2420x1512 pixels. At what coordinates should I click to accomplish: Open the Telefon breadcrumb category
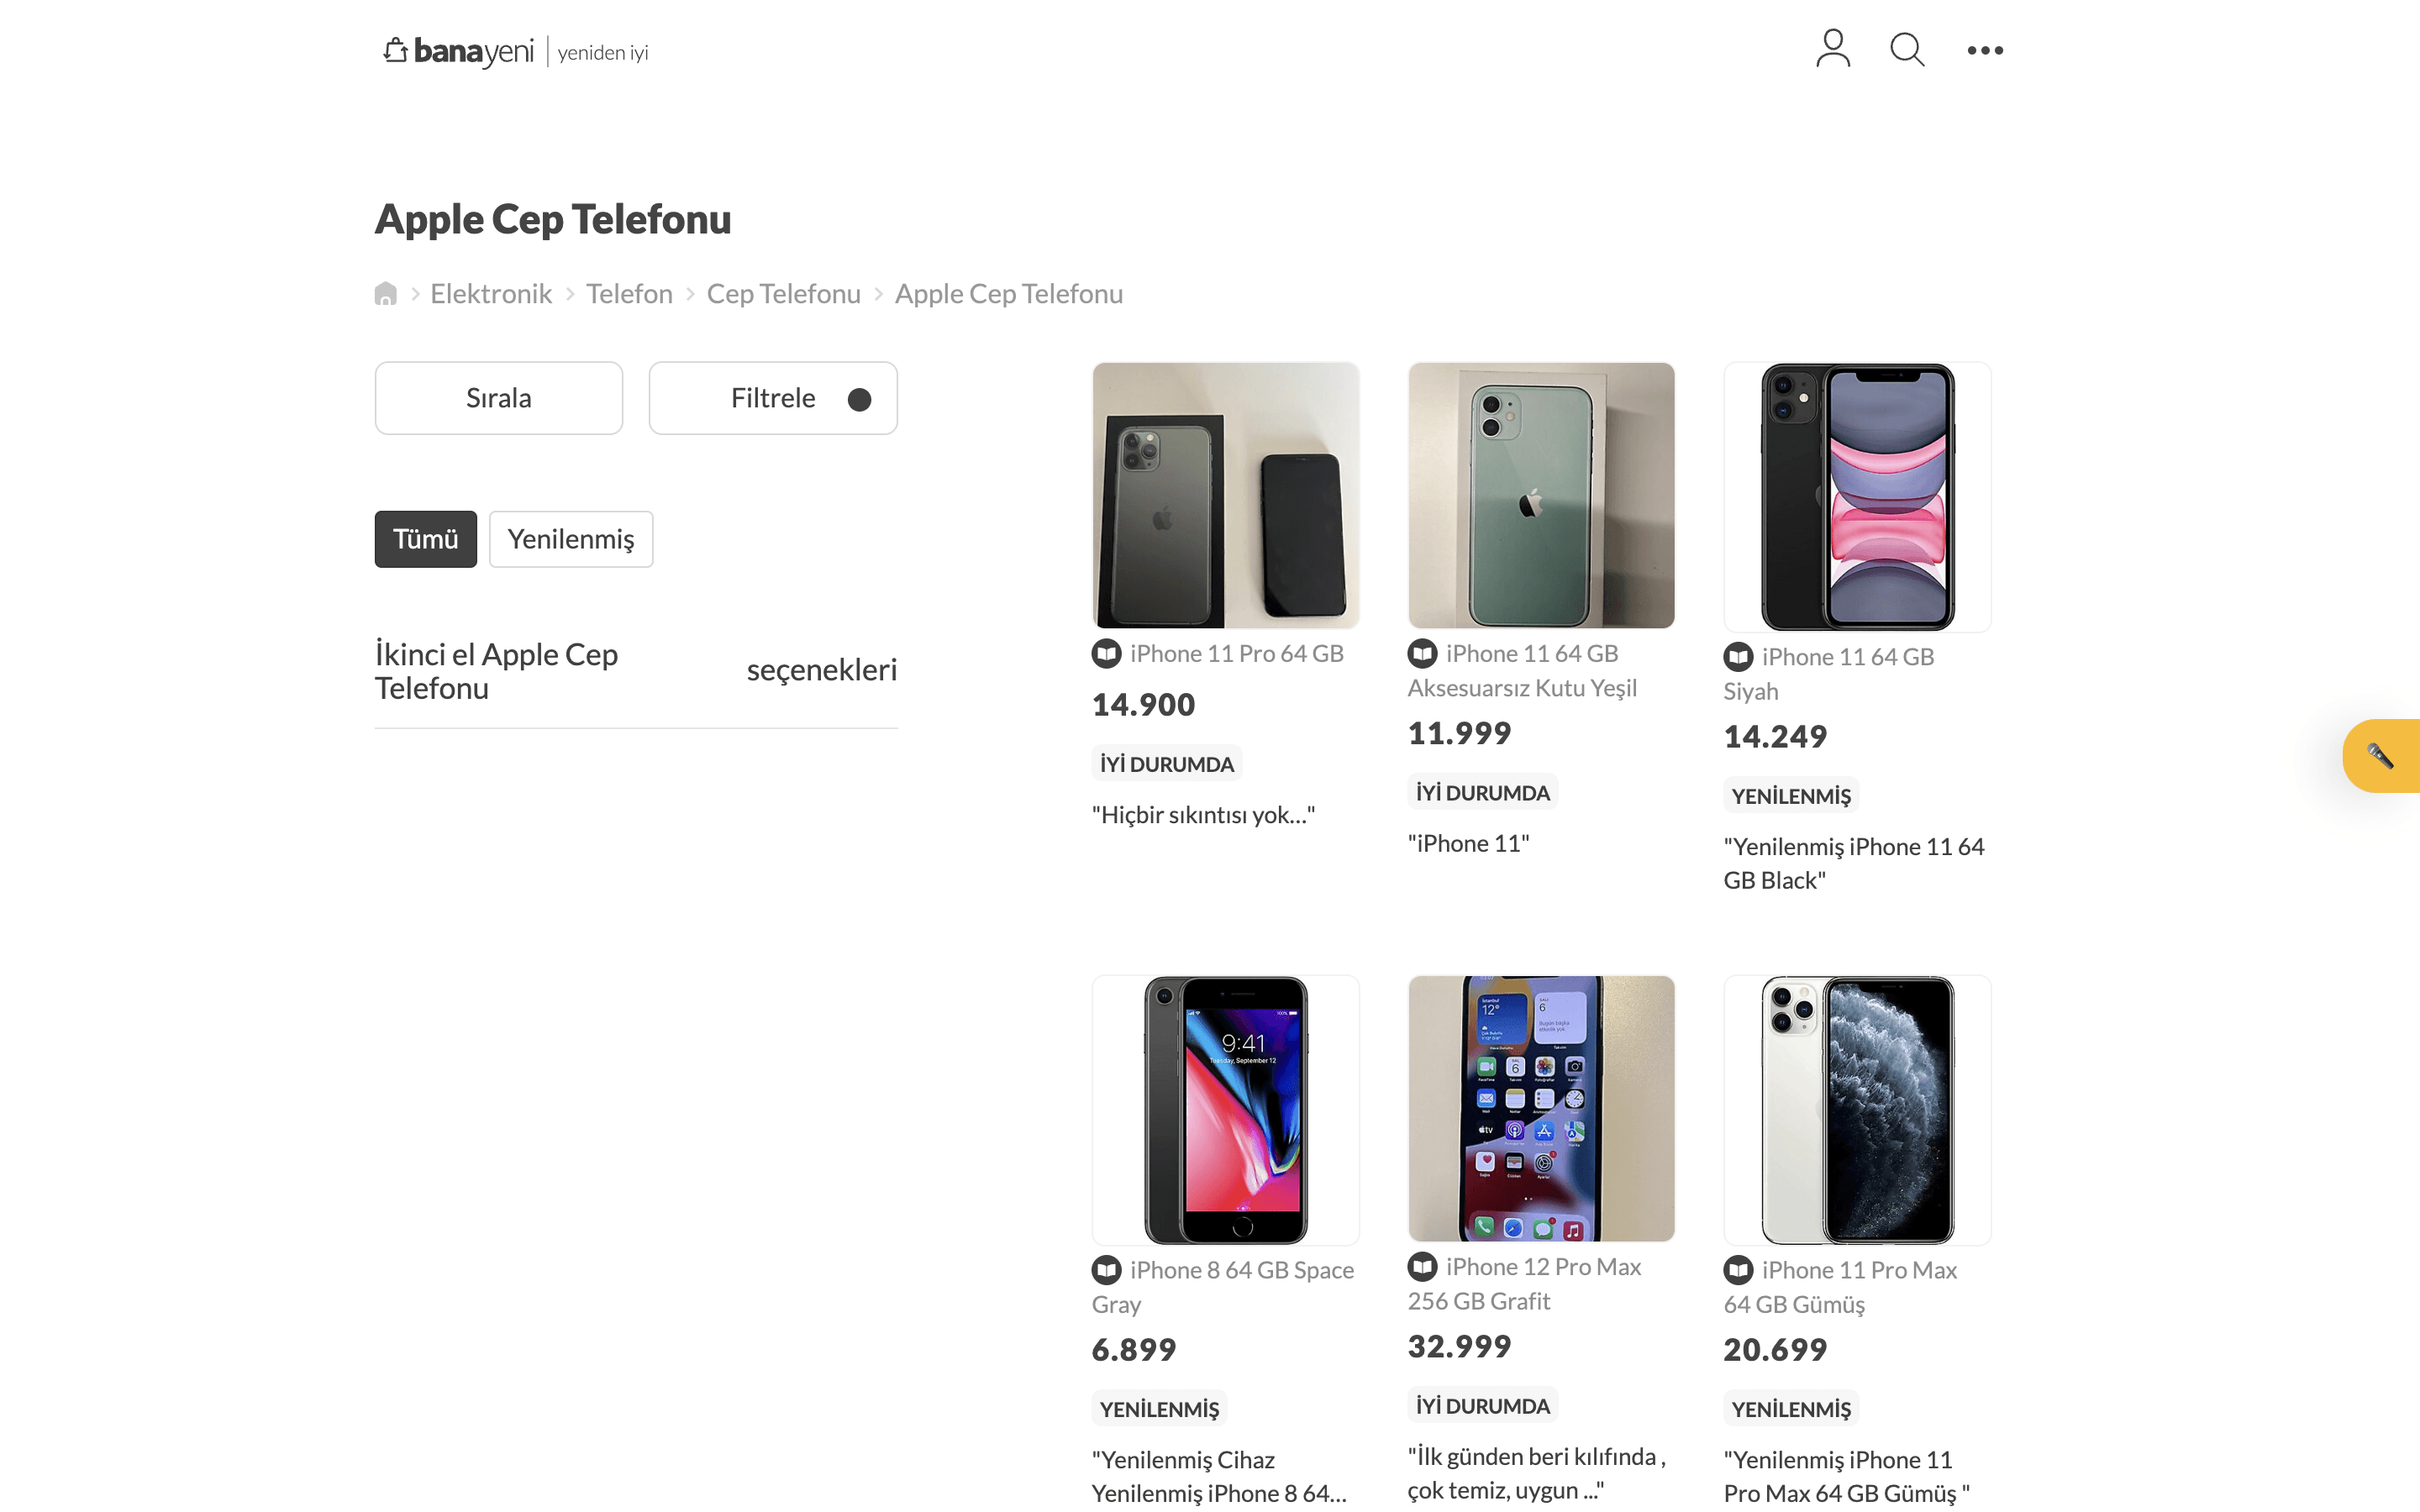coord(629,294)
